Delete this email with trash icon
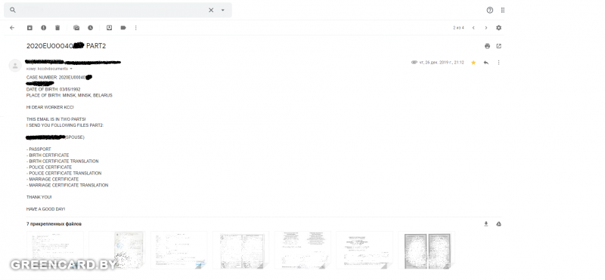This screenshot has width=605, height=280. pyautogui.click(x=57, y=28)
